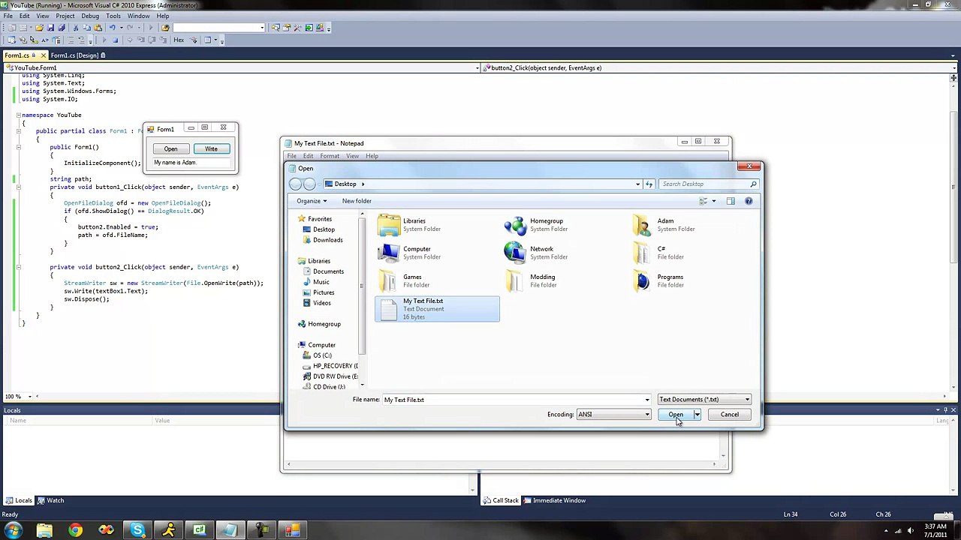Open Debug menu in Visual C#
961x540 pixels.
click(89, 16)
